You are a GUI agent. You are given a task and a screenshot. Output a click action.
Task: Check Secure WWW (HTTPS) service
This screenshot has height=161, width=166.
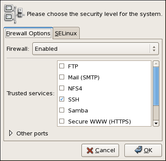point(62,121)
